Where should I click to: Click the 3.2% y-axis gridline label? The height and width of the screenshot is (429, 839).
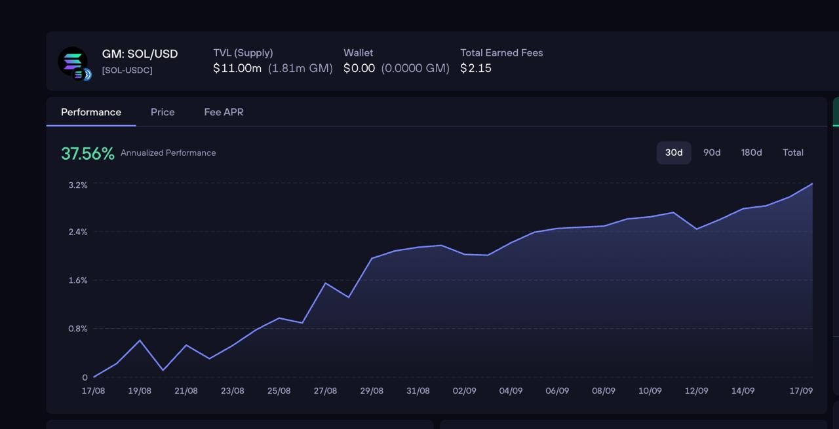[x=77, y=185]
